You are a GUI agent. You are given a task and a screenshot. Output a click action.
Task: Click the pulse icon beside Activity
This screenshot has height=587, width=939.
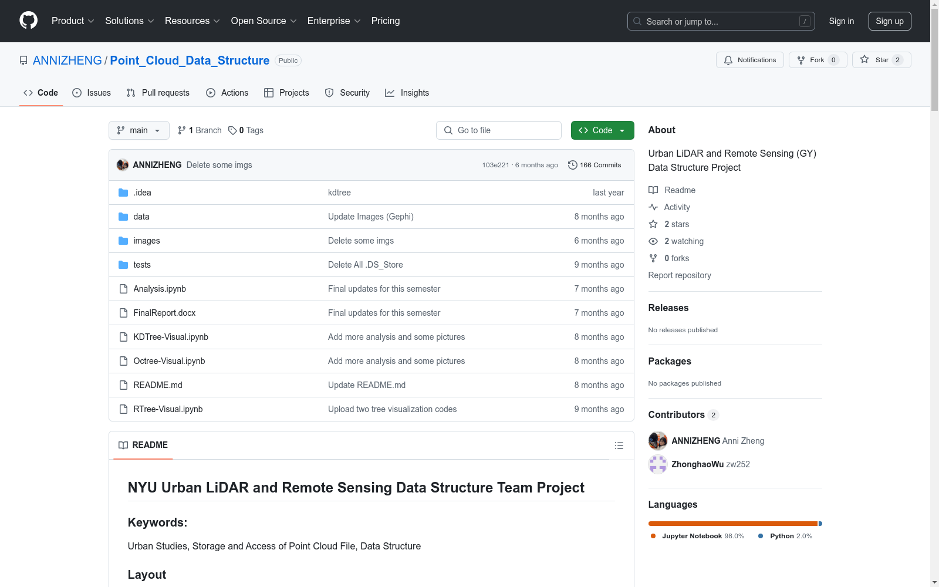pos(653,207)
